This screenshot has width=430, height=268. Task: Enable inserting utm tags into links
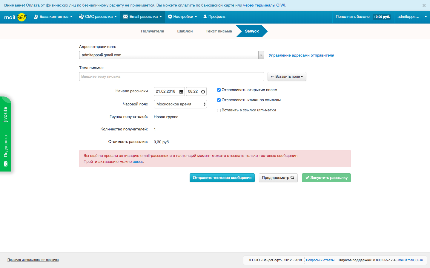(219, 110)
